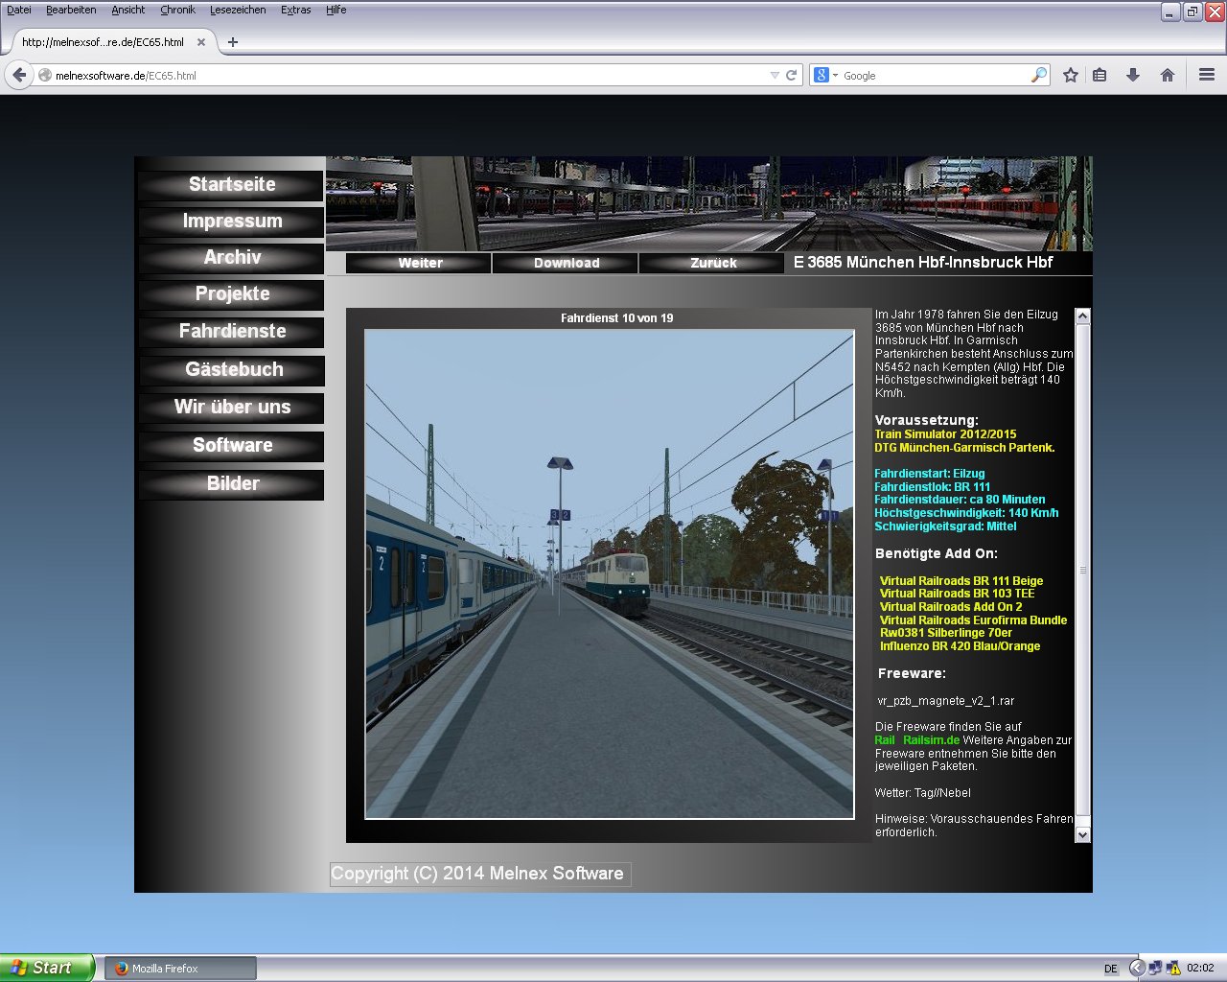The image size is (1227, 982).
Task: Go to next Fahrdienst with Weiter
Action: tap(420, 263)
